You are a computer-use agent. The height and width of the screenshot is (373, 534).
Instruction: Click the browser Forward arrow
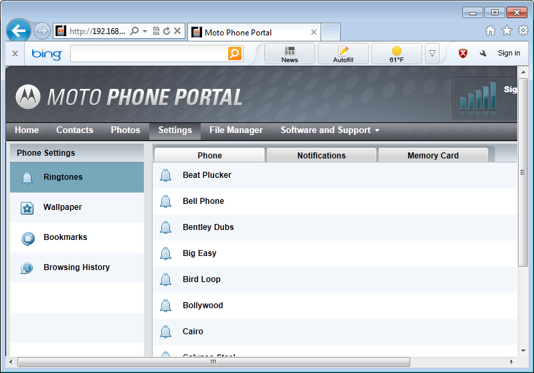click(x=42, y=31)
